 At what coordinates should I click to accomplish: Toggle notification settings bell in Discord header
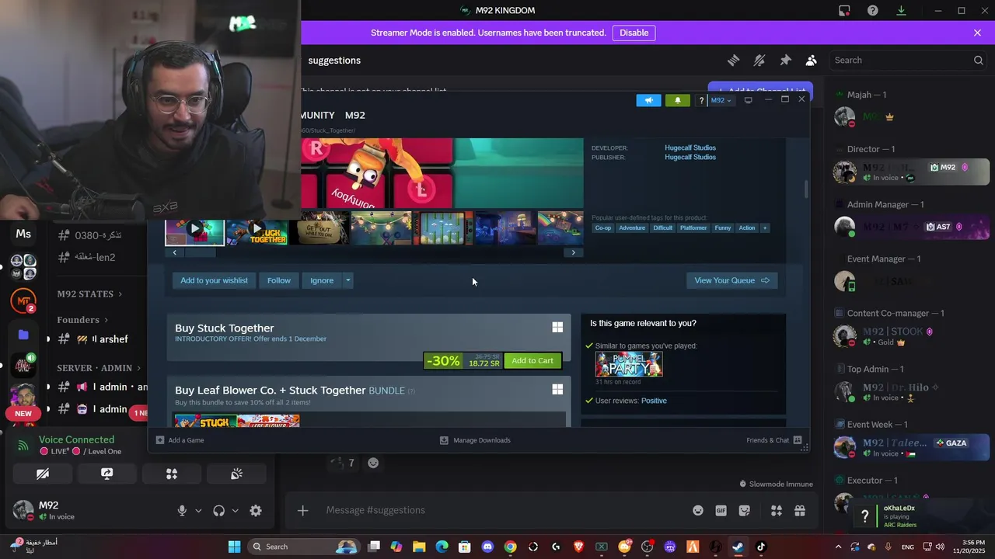click(759, 60)
